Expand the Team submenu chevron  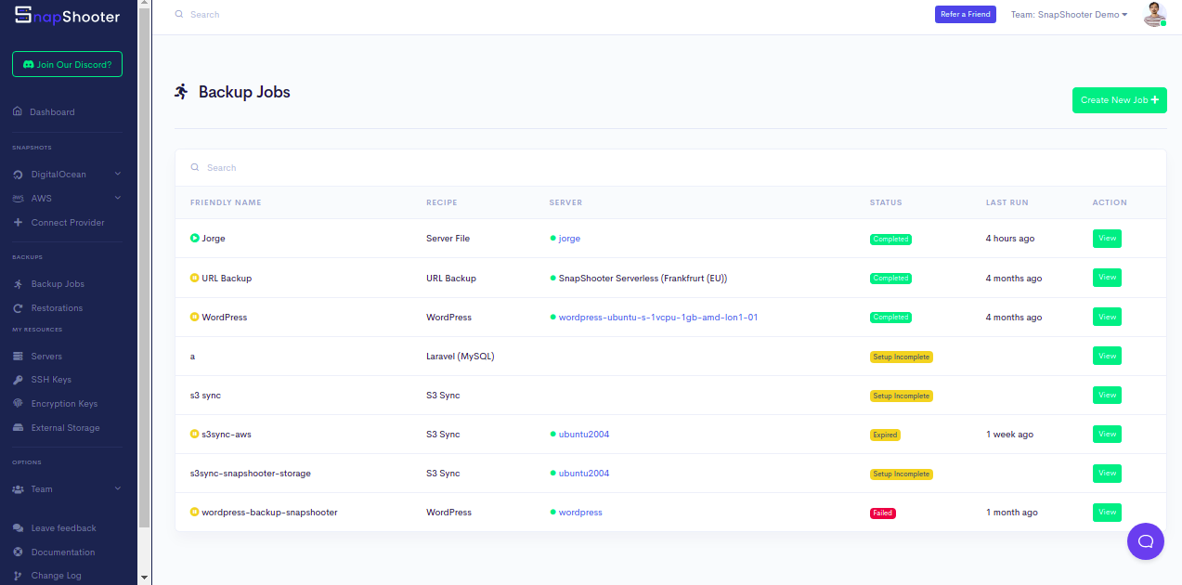click(x=118, y=488)
